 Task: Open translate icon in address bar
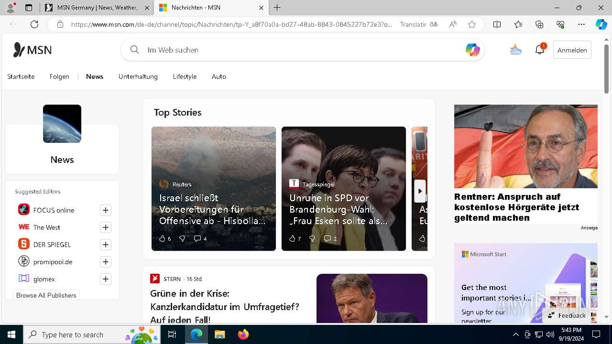tap(434, 24)
